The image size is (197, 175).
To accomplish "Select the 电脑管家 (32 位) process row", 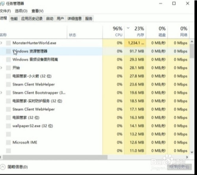I will pos(95,118).
